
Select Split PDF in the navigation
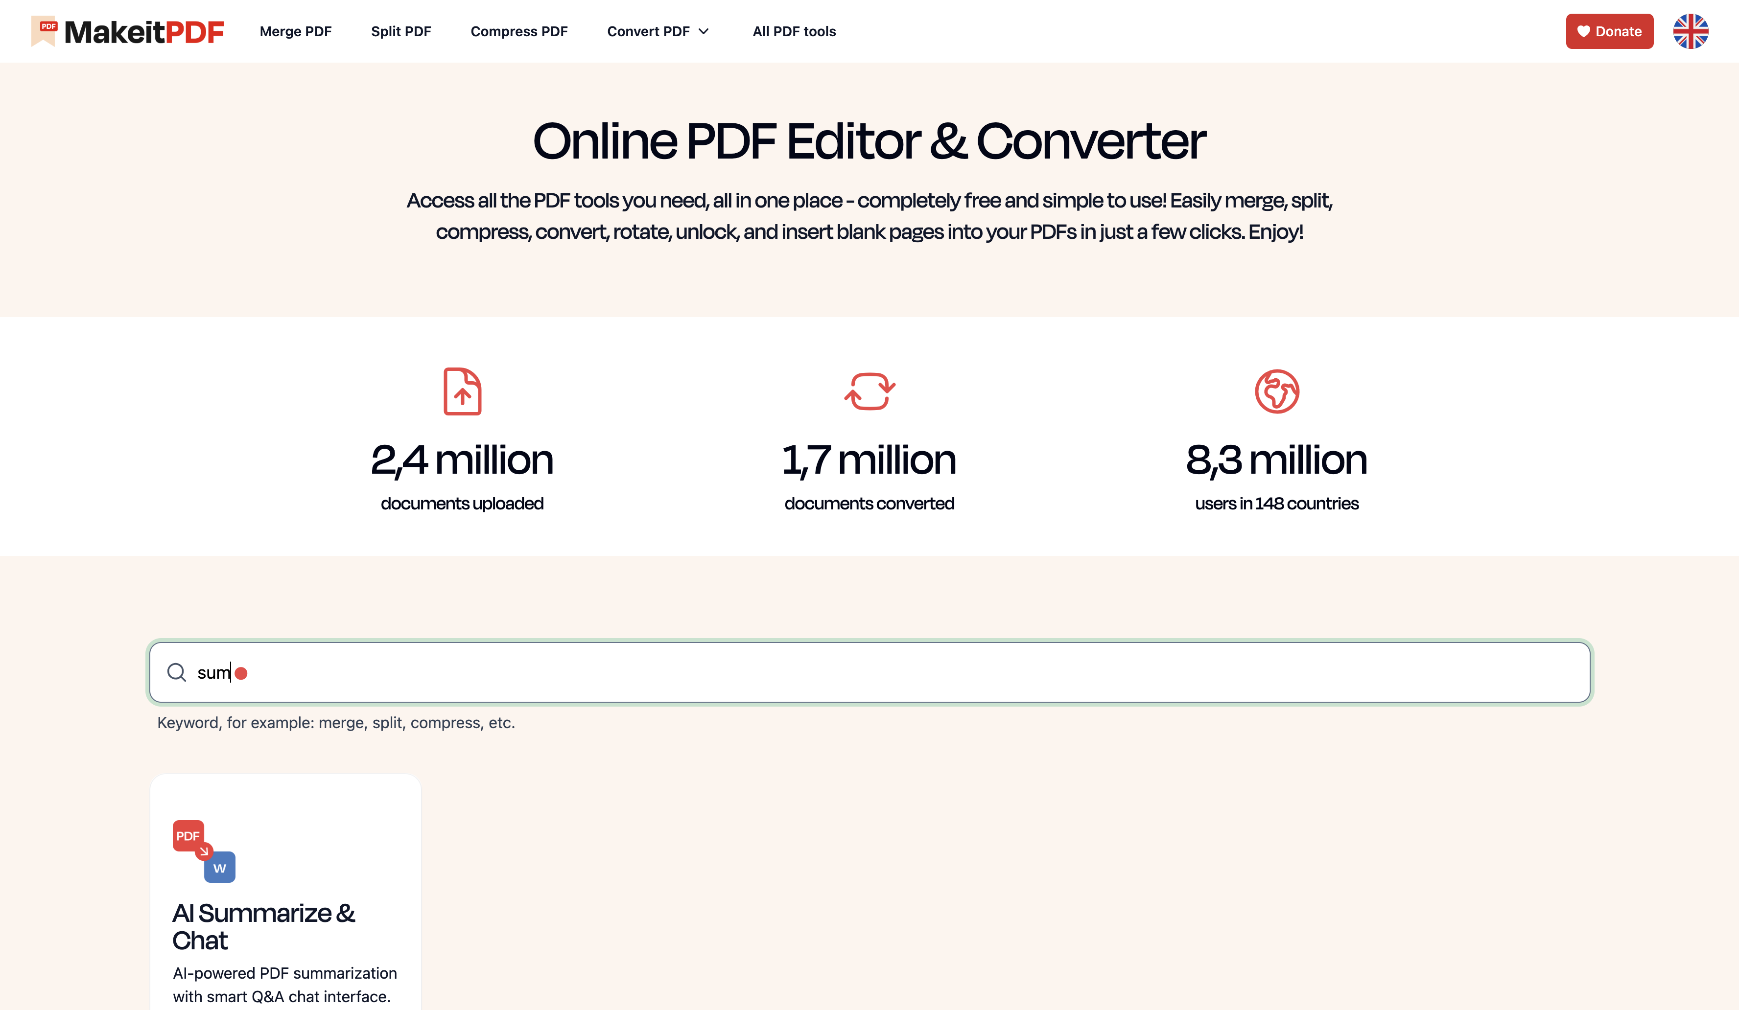point(401,31)
